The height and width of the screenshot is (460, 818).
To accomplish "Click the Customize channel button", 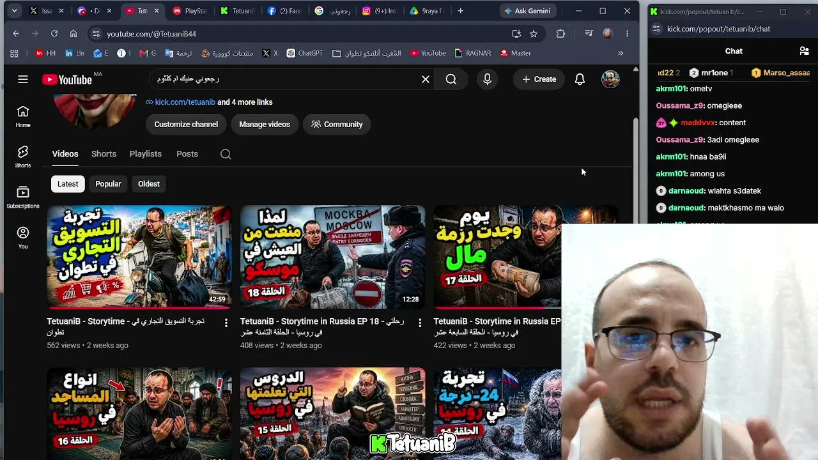I will coord(186,125).
